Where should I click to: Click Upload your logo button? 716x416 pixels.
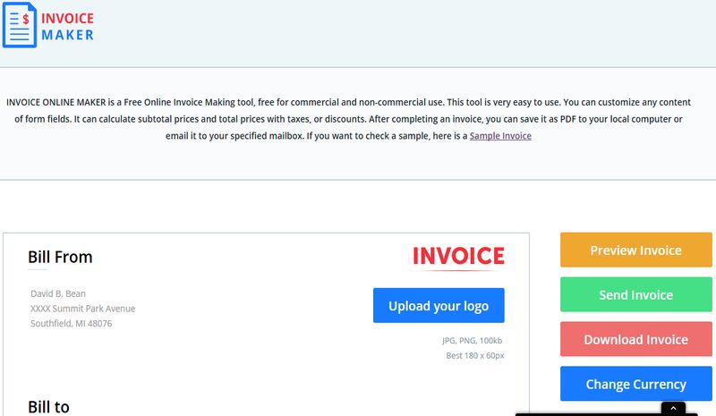[x=439, y=305]
